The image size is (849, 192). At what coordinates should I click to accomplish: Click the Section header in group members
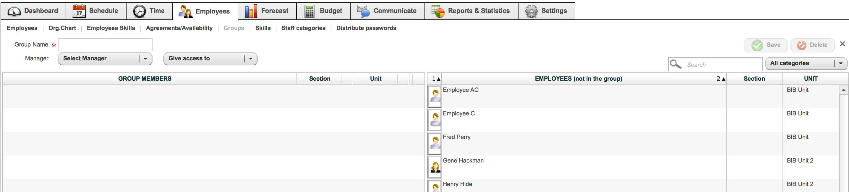[319, 79]
